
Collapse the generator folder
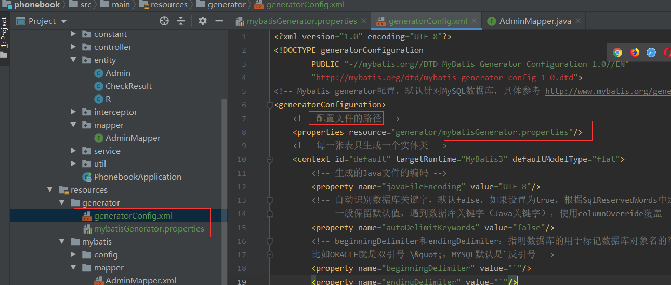click(x=62, y=203)
